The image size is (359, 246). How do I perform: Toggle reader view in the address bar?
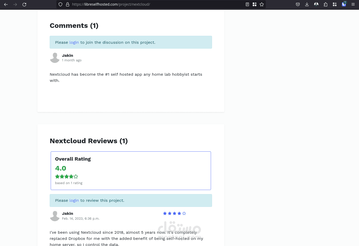coord(247,4)
